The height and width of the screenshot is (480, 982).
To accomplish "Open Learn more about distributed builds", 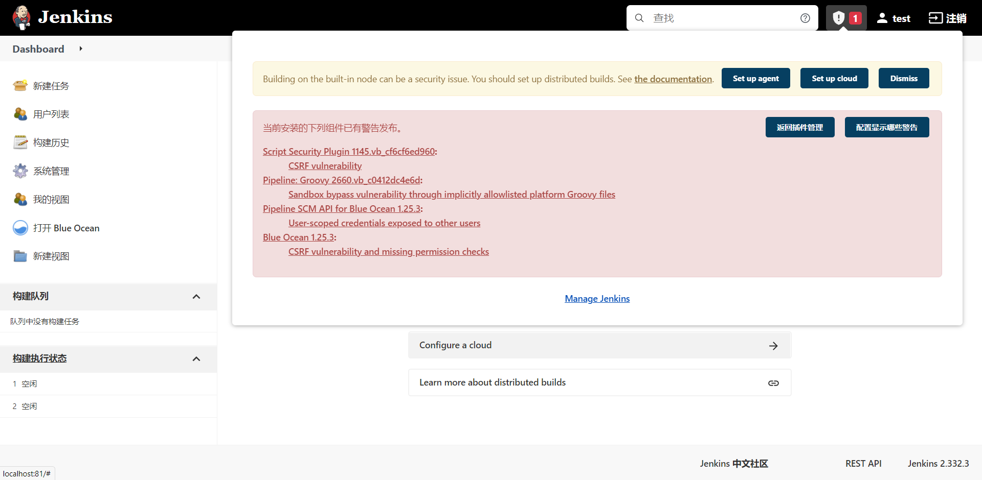I will point(600,382).
